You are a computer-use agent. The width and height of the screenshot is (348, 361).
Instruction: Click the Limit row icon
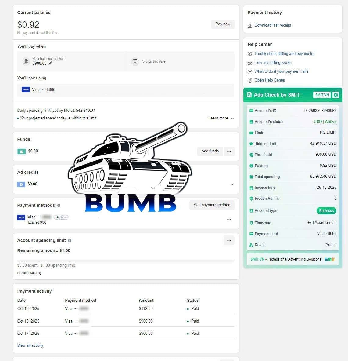(x=251, y=133)
